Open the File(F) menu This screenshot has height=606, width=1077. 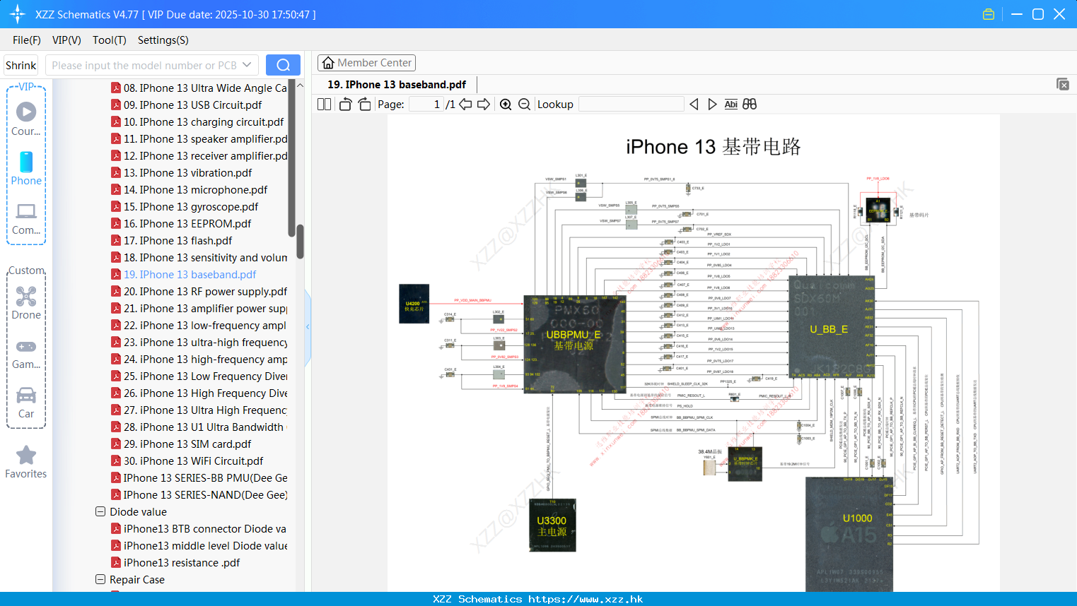27,40
